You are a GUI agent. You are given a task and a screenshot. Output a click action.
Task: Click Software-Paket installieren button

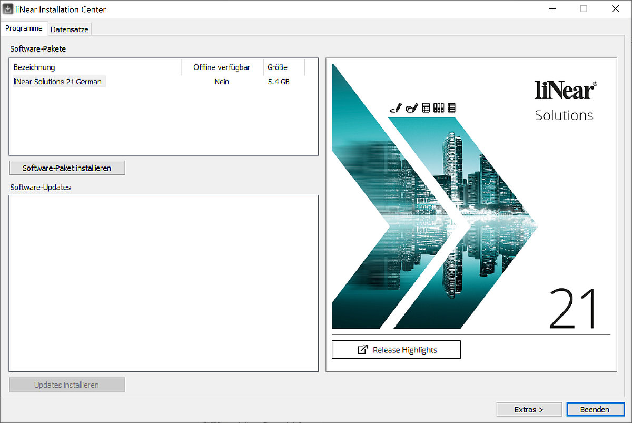click(67, 168)
